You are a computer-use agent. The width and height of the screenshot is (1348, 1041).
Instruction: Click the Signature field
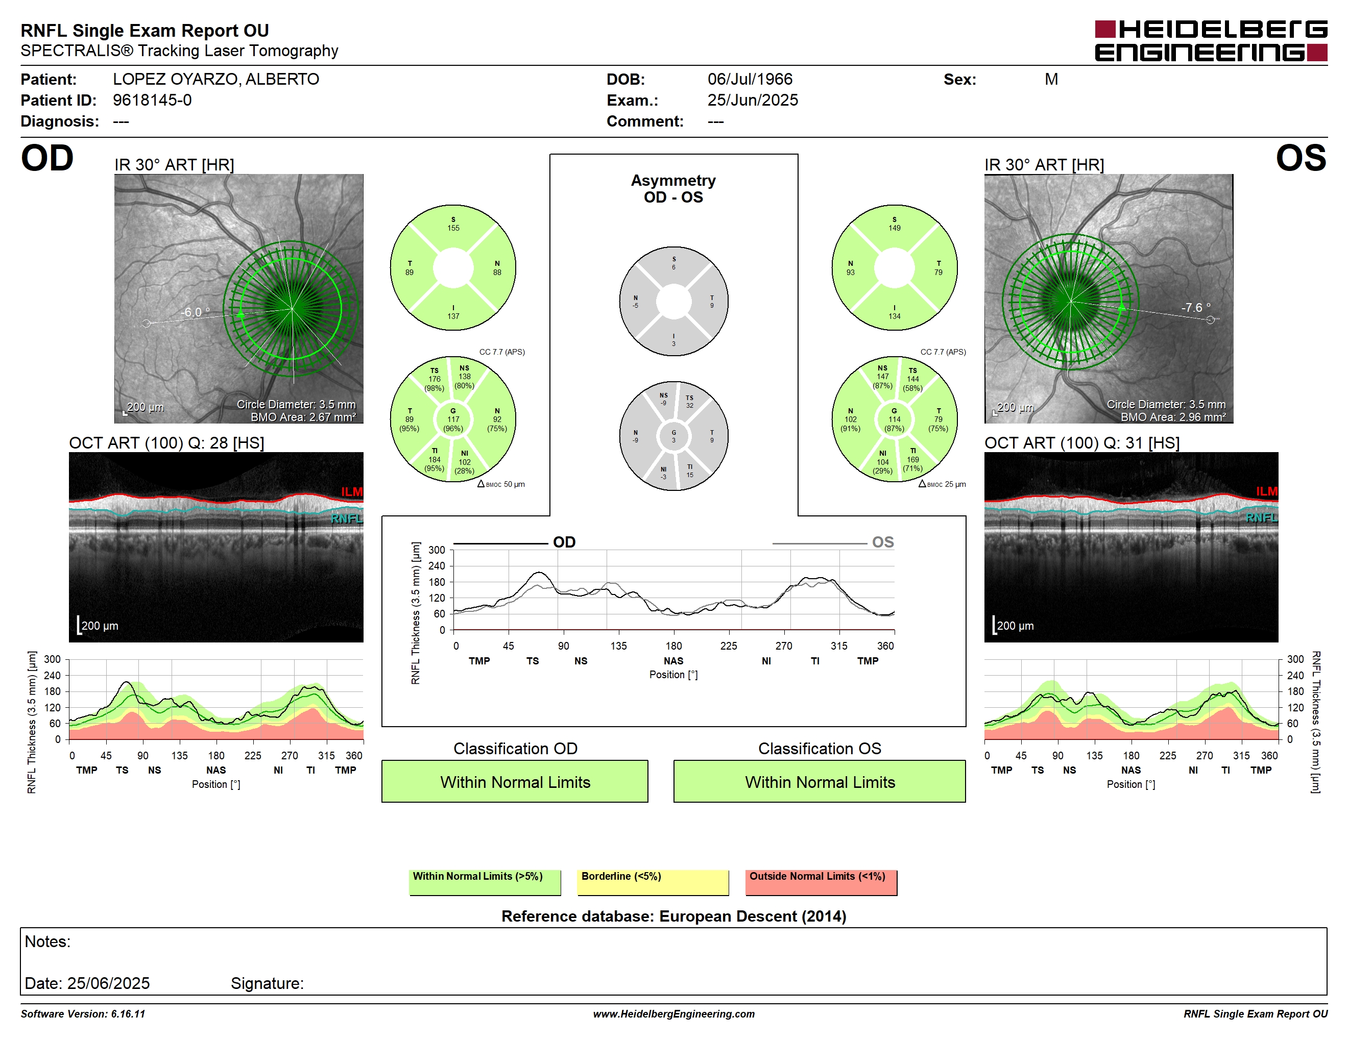coord(267,983)
